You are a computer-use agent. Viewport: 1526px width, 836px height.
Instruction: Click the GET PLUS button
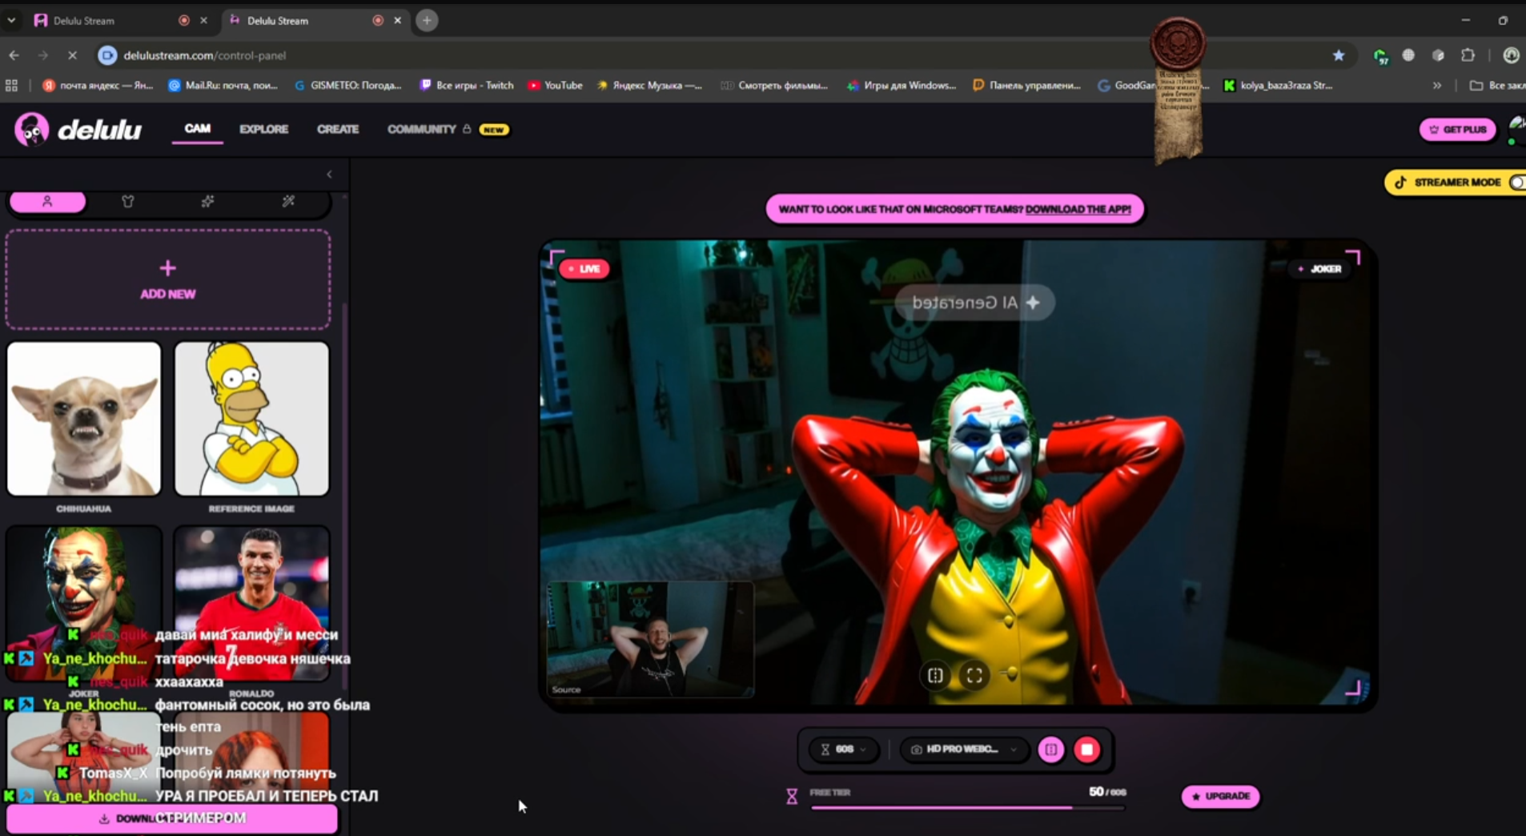(x=1457, y=129)
